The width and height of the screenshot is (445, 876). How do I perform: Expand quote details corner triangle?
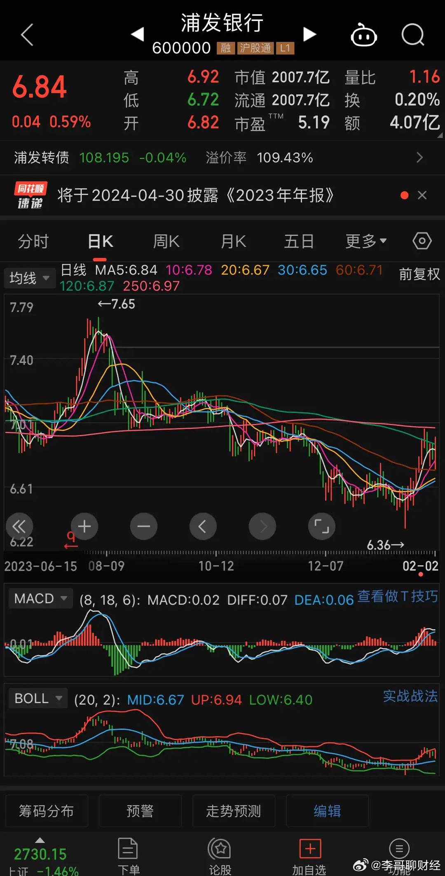[x=439, y=135]
